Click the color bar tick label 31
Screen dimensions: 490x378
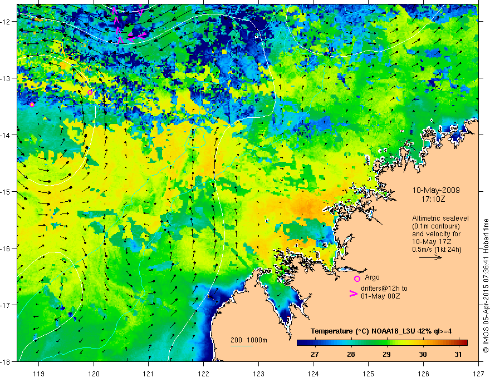[458, 354]
